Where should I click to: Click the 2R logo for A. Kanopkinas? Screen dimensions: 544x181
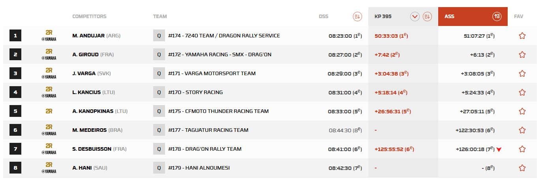click(x=49, y=111)
